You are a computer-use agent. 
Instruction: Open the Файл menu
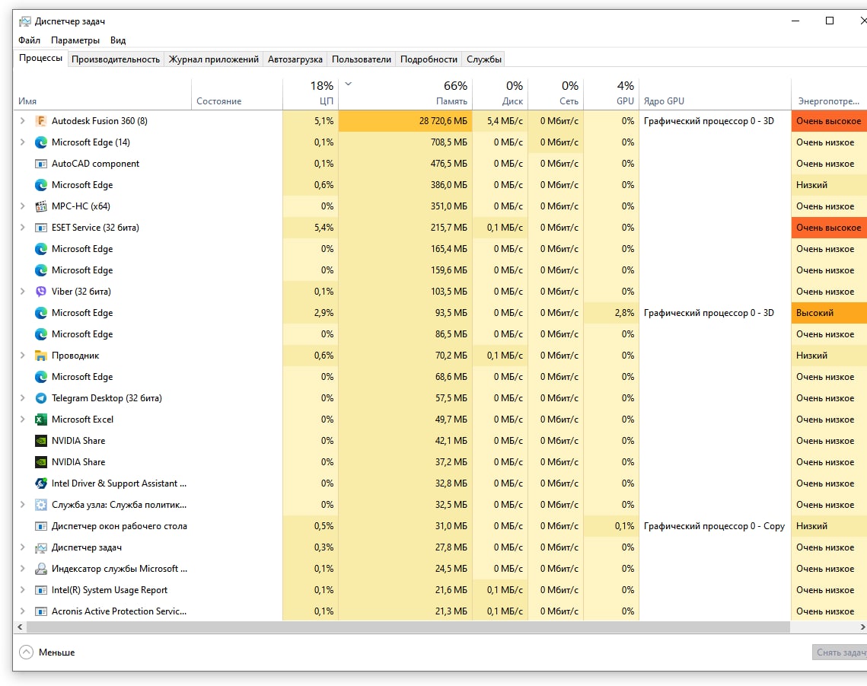[x=29, y=40]
